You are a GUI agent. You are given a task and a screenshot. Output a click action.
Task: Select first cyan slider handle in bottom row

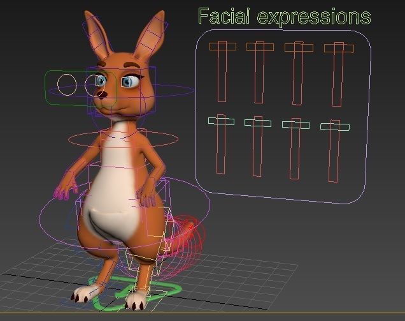click(221, 121)
